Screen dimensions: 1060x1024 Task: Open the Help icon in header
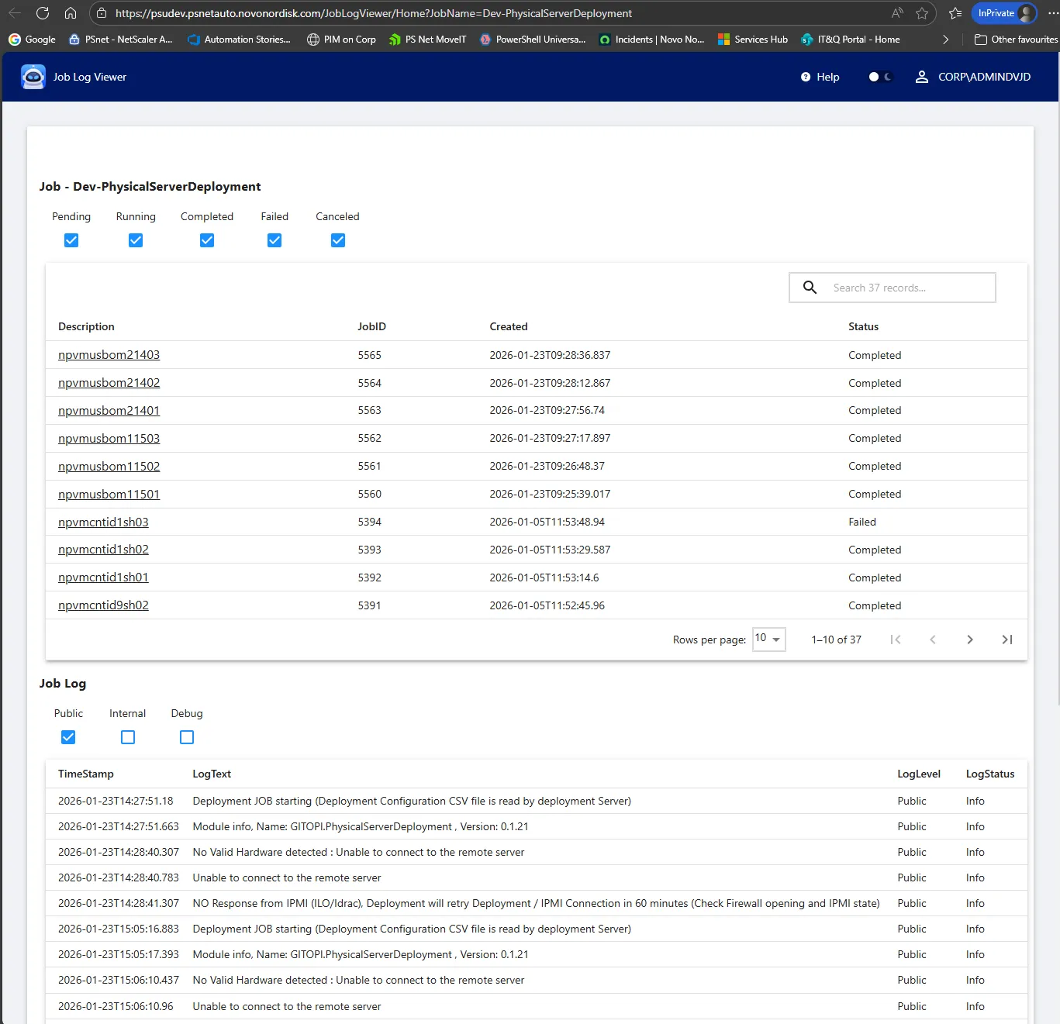(x=806, y=77)
